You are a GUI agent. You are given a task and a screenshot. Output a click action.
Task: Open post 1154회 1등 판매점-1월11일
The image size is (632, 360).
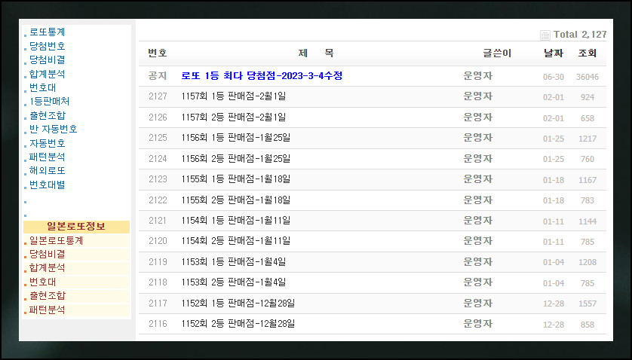tap(236, 221)
